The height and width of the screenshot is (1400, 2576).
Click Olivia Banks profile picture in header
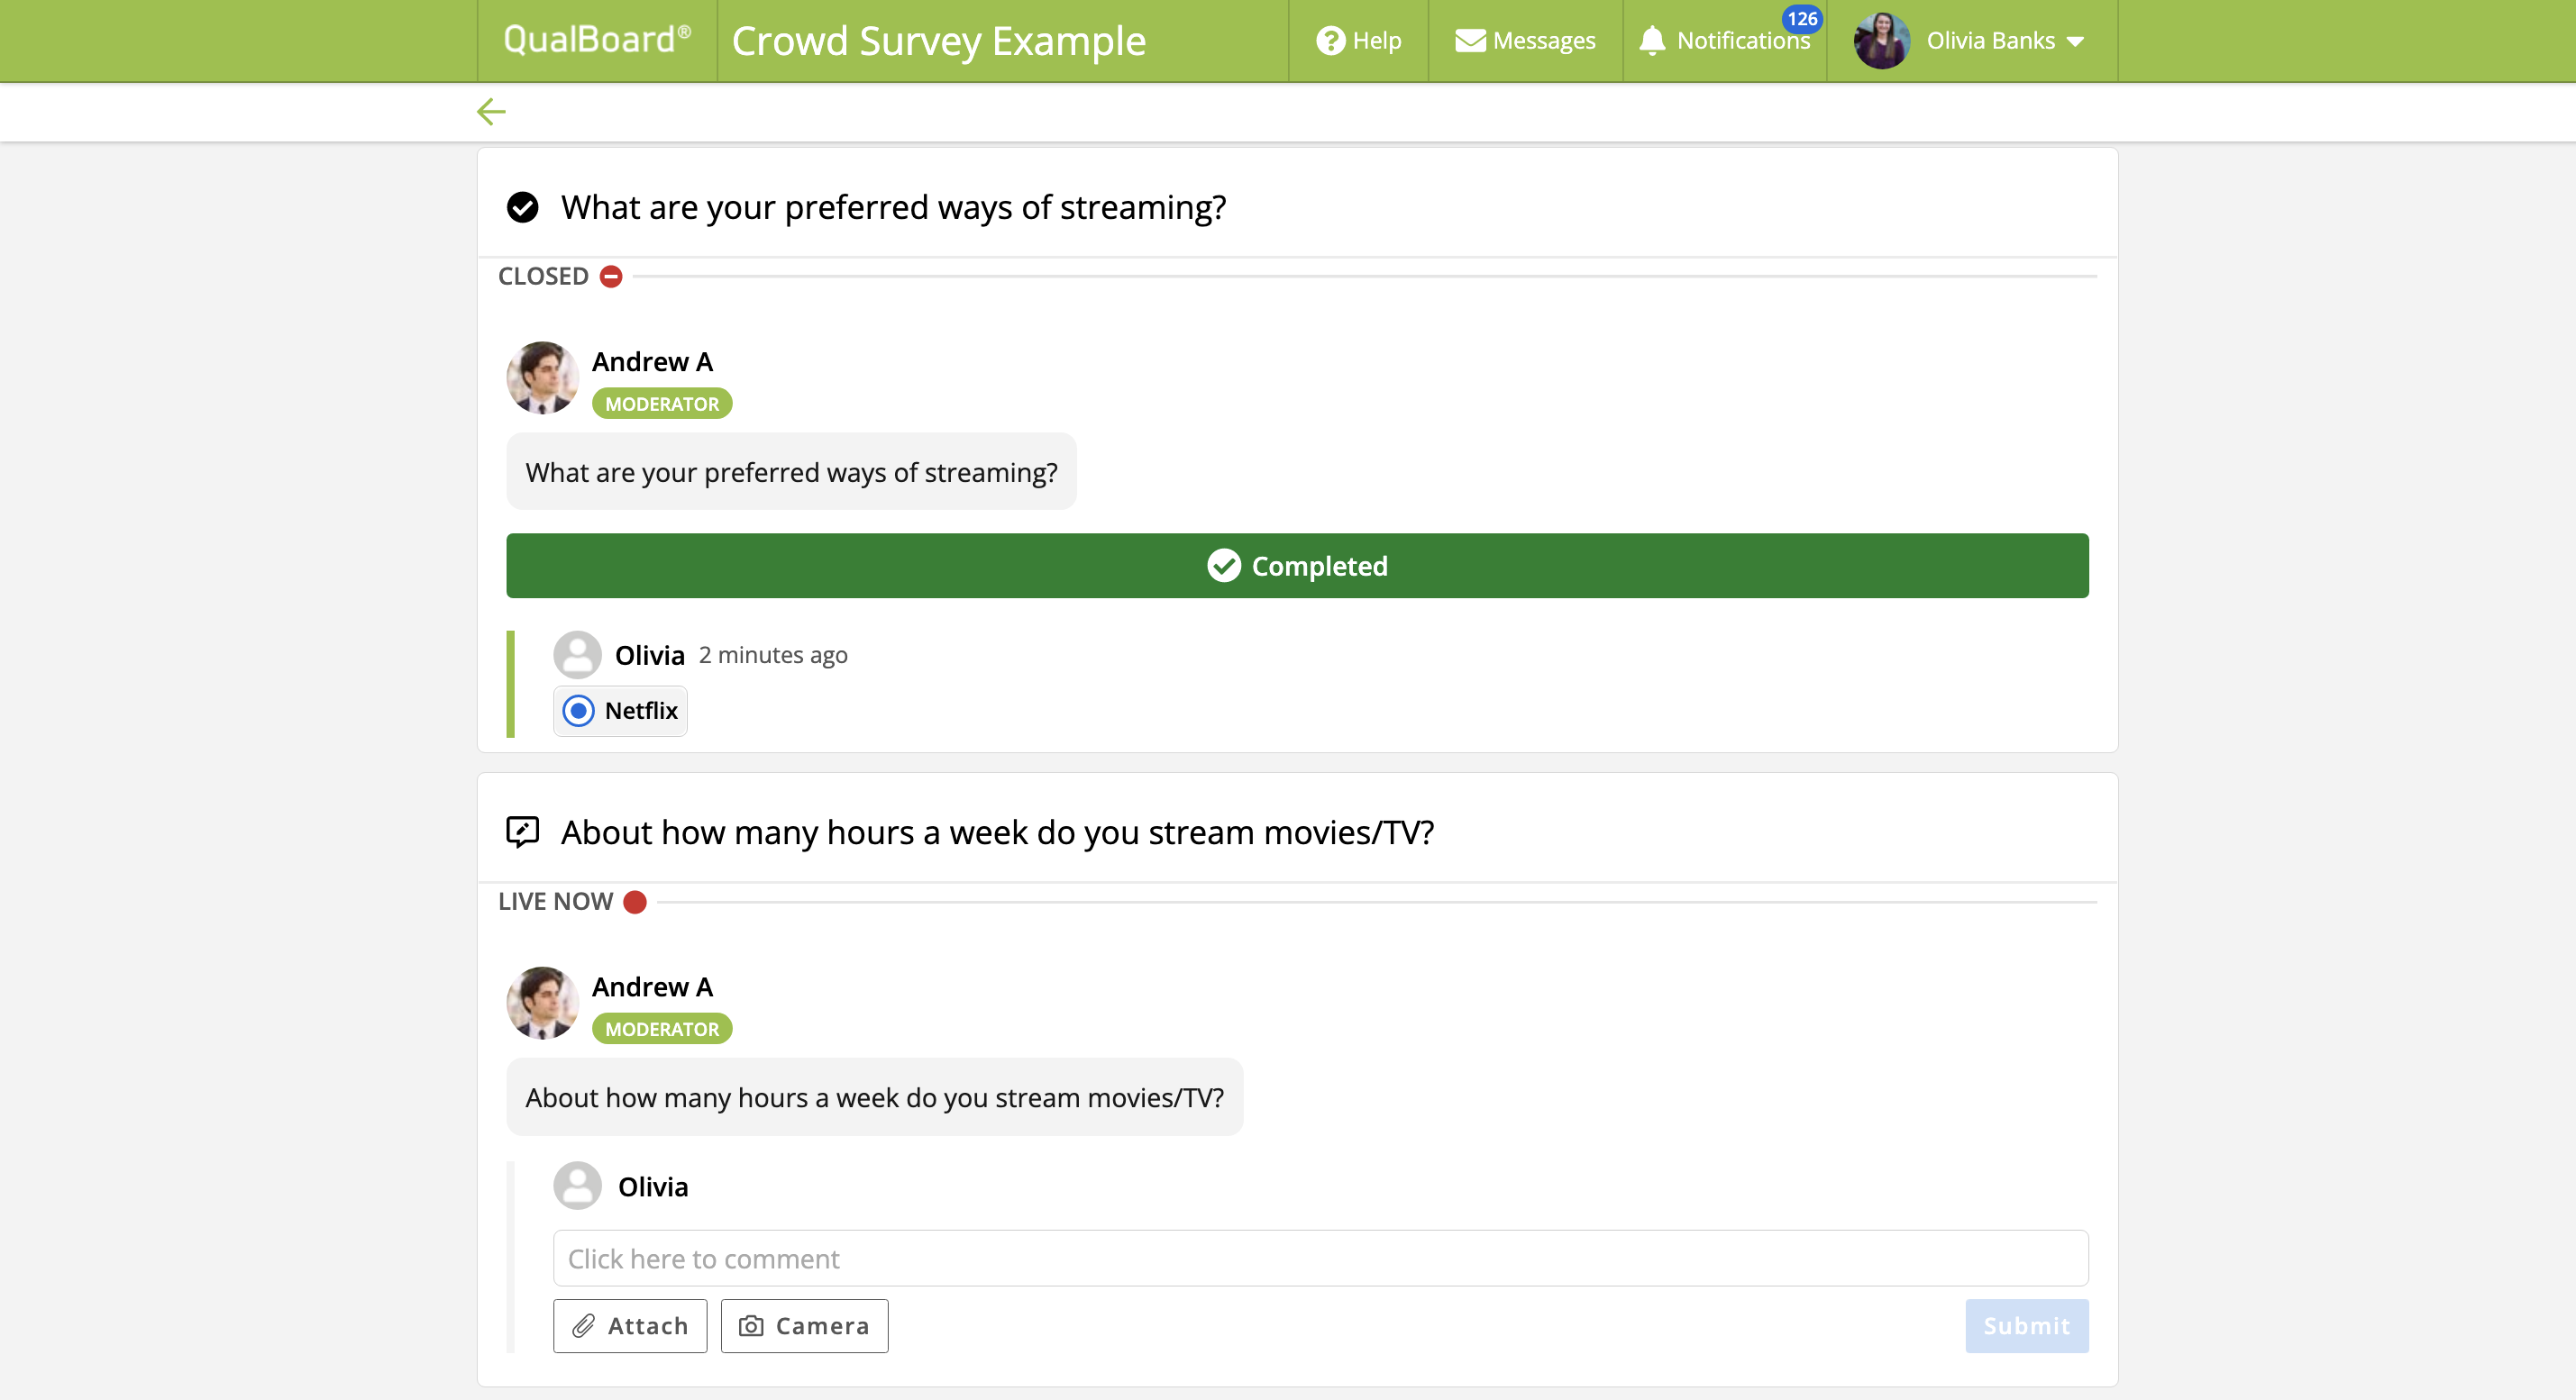[x=1881, y=41]
